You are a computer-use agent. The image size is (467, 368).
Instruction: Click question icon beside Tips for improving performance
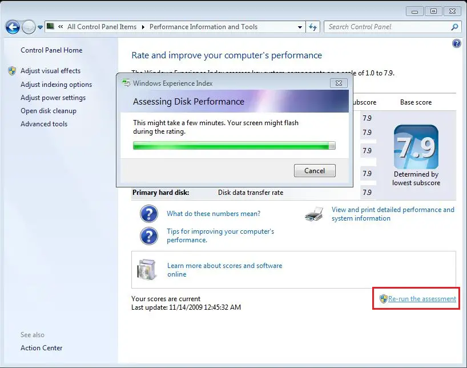pyautogui.click(x=148, y=236)
